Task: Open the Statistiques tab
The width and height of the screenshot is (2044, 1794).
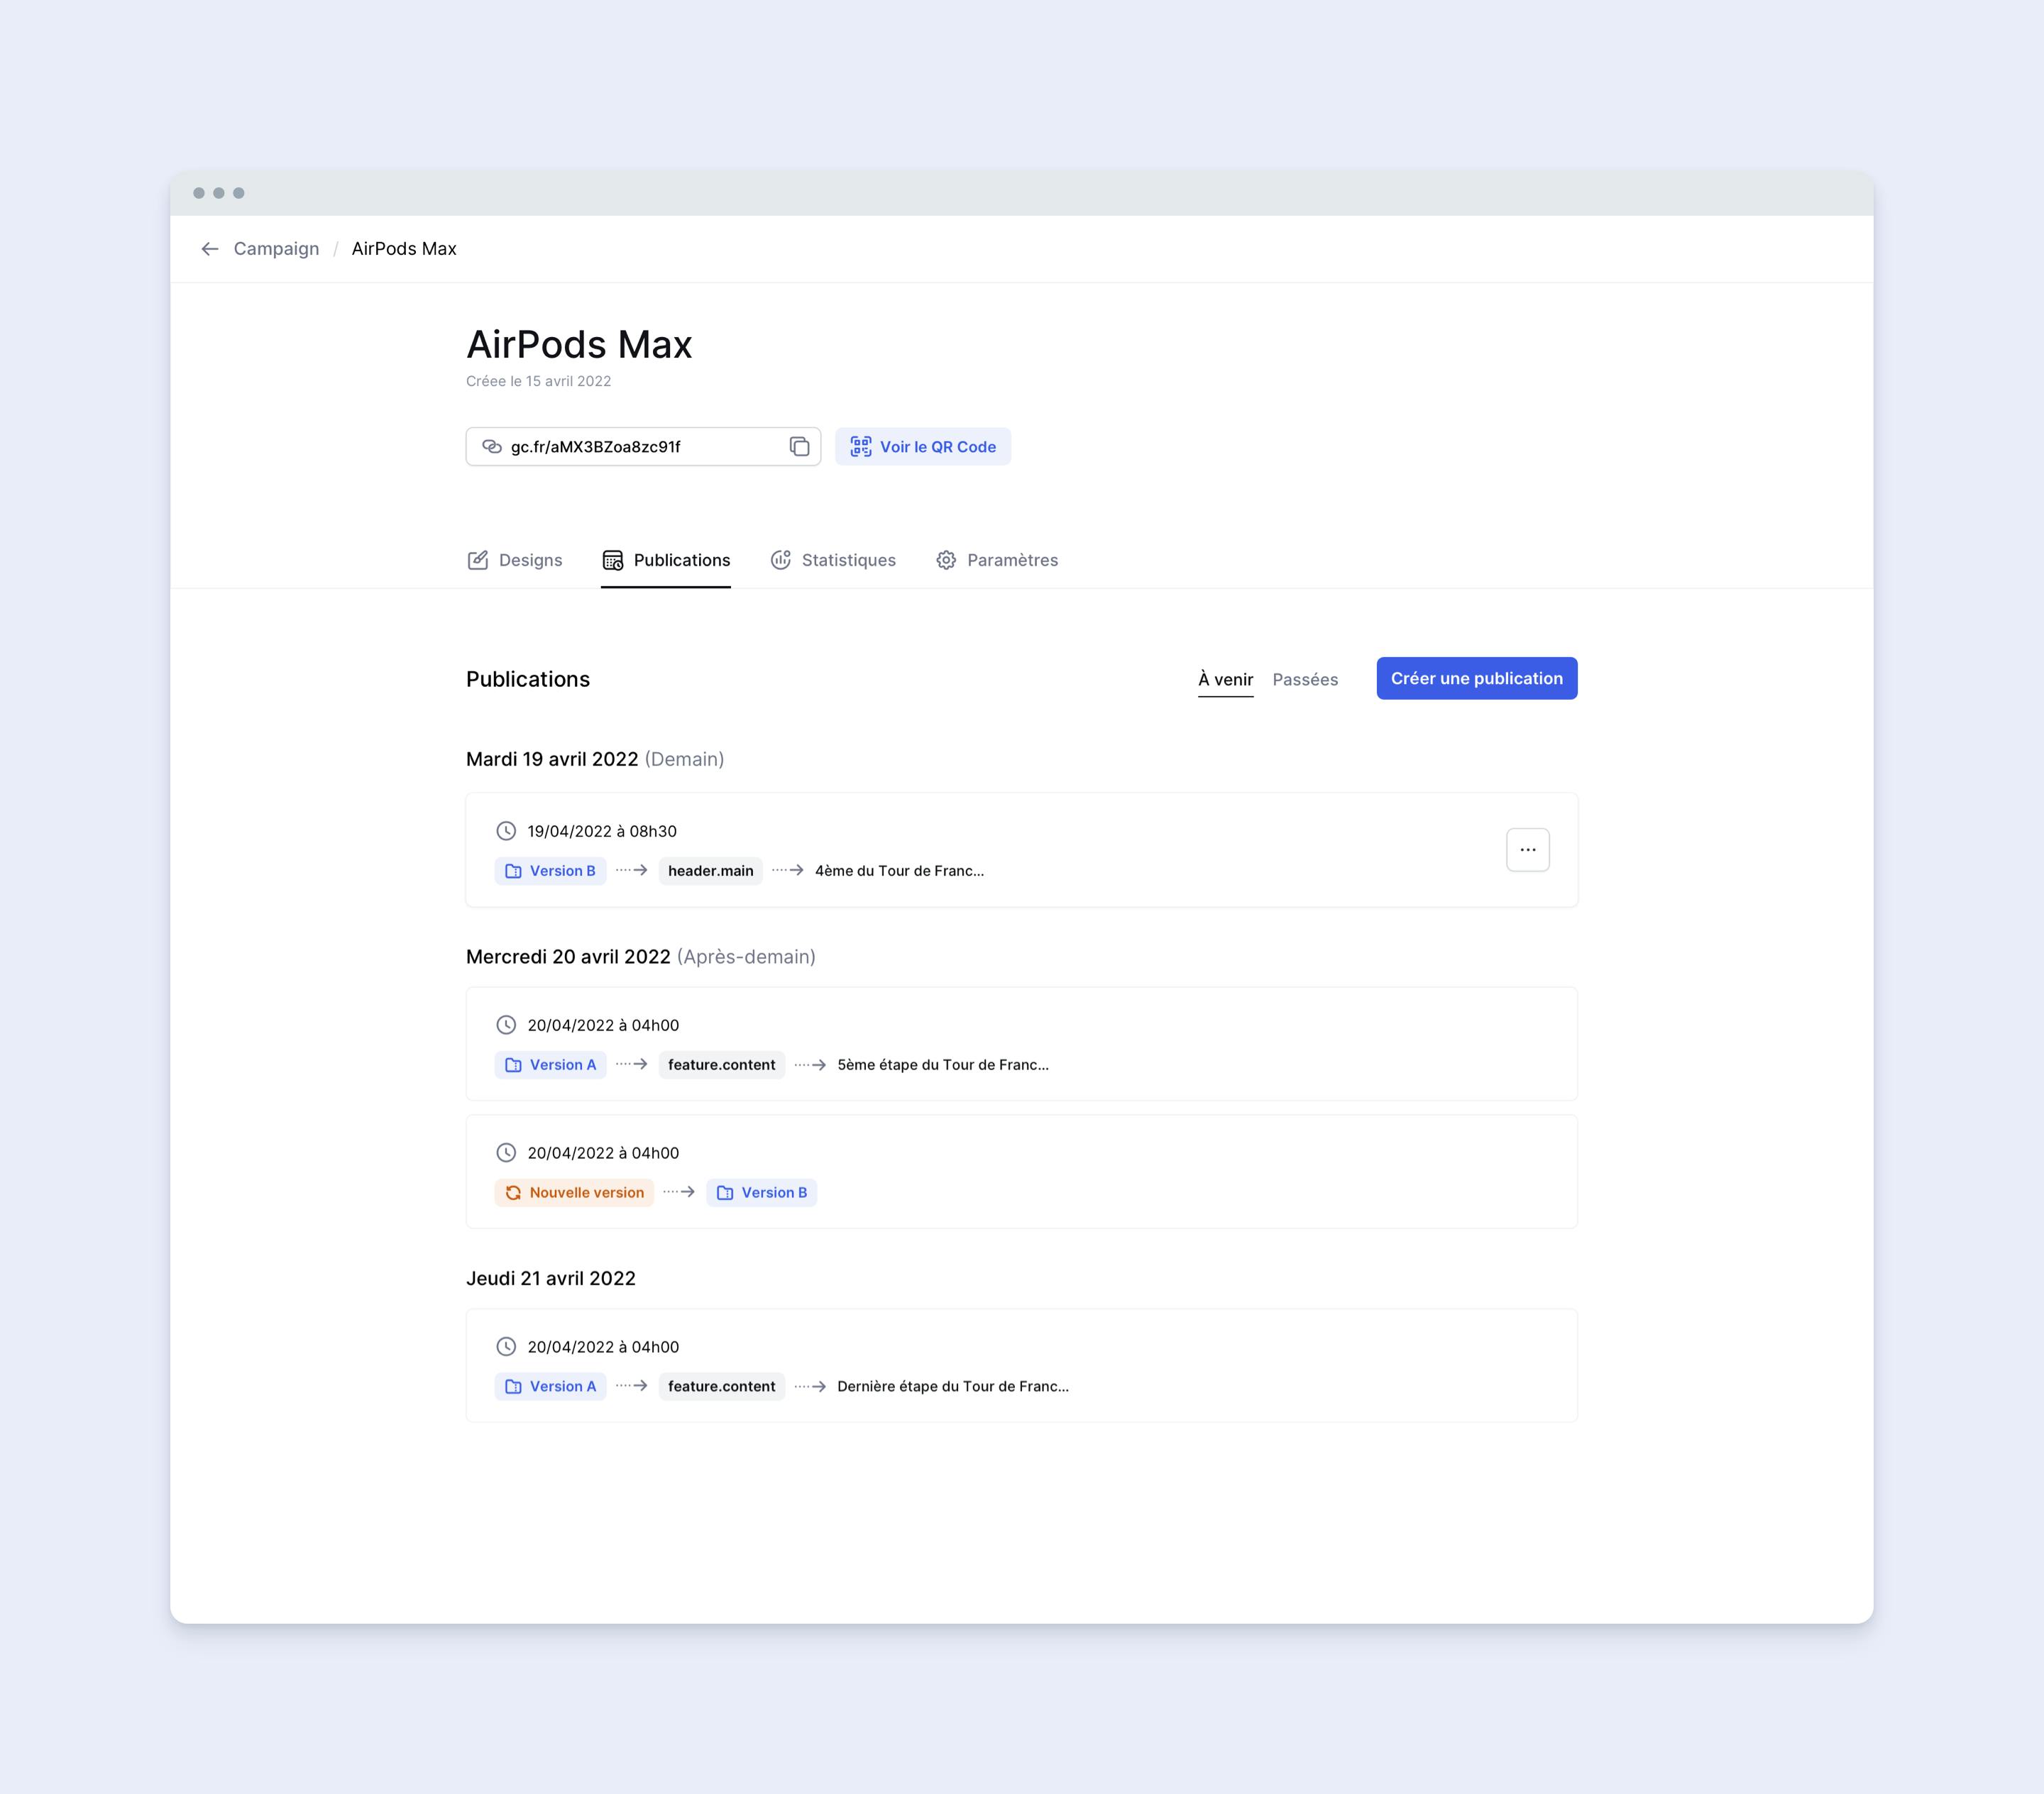Action: [833, 560]
